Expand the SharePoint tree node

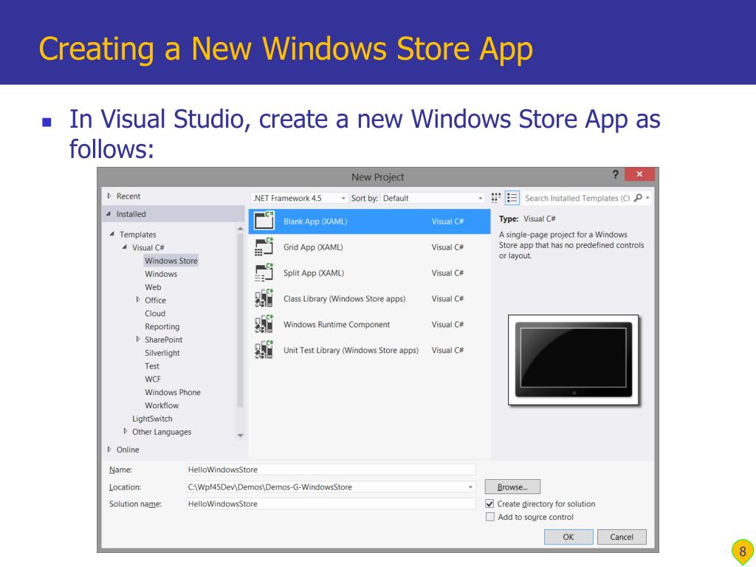coord(138,340)
